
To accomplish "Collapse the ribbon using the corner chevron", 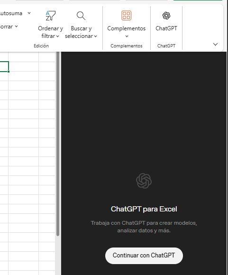I will coord(215,44).
